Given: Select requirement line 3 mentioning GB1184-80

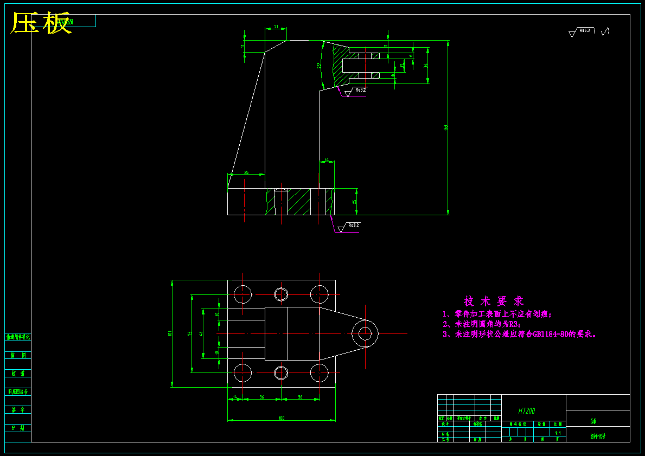Looking at the screenshot, I should (520, 334).
